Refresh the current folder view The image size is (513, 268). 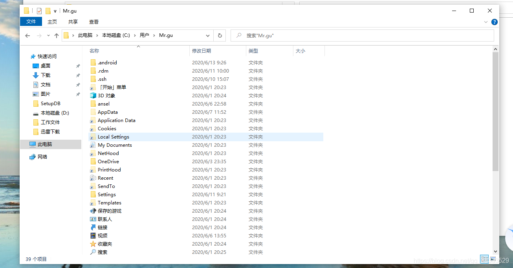(x=220, y=36)
